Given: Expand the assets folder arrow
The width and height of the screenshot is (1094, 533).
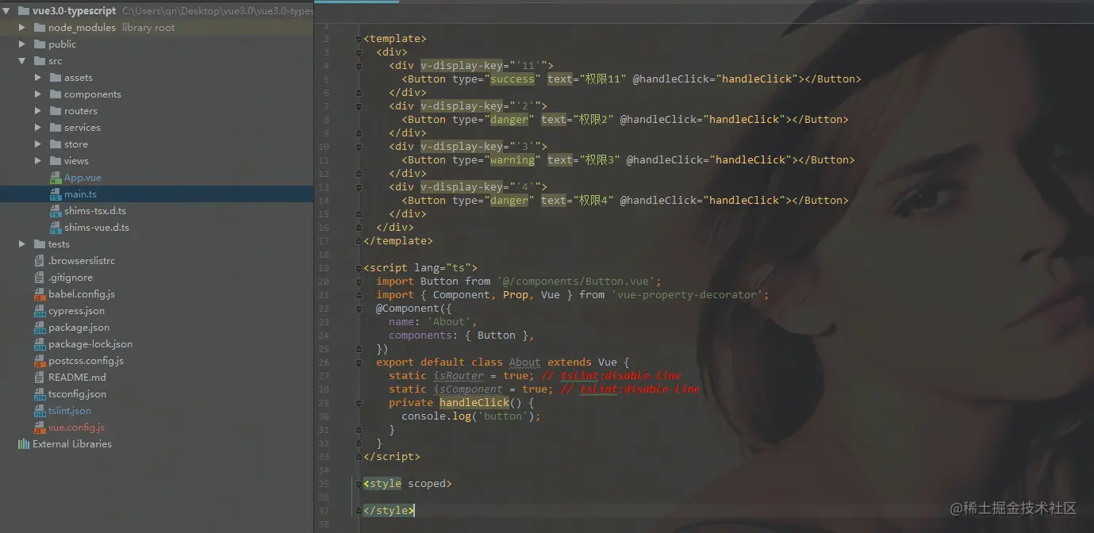Looking at the screenshot, I should coord(38,78).
